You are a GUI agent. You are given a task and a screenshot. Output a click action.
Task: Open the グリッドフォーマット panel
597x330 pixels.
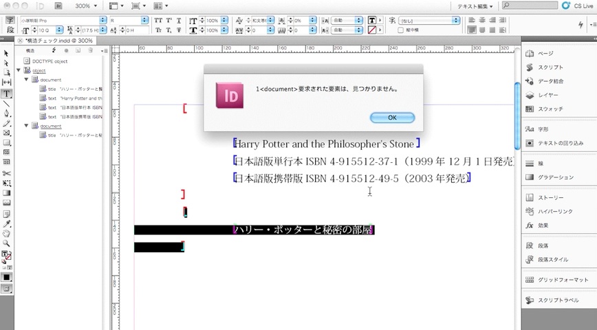558,280
